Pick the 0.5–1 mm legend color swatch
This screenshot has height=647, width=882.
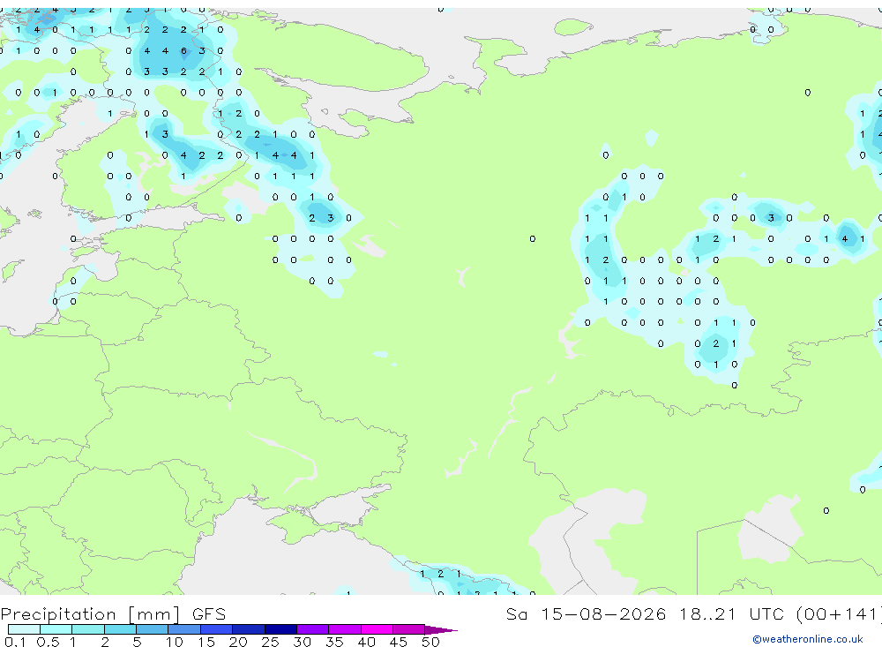(x=56, y=629)
